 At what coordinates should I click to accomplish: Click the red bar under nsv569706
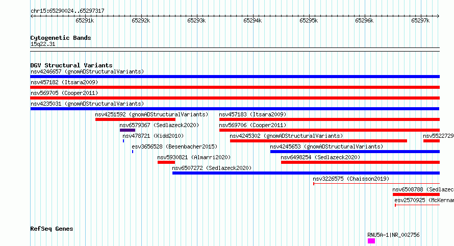[x=330, y=130]
